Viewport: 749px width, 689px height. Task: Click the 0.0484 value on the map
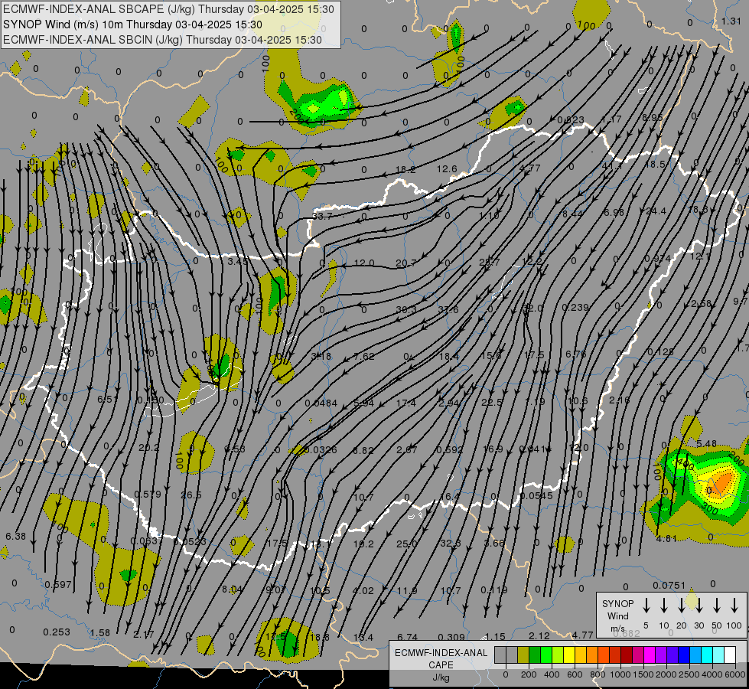321,403
